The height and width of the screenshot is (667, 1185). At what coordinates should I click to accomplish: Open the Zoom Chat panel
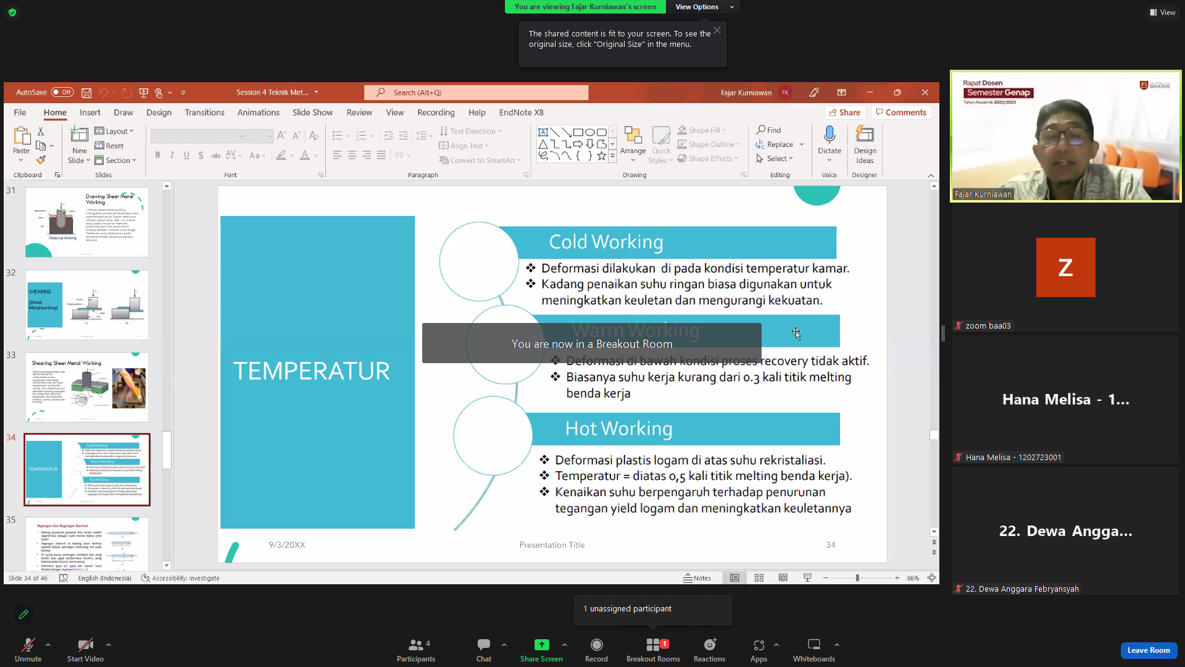pos(484,650)
